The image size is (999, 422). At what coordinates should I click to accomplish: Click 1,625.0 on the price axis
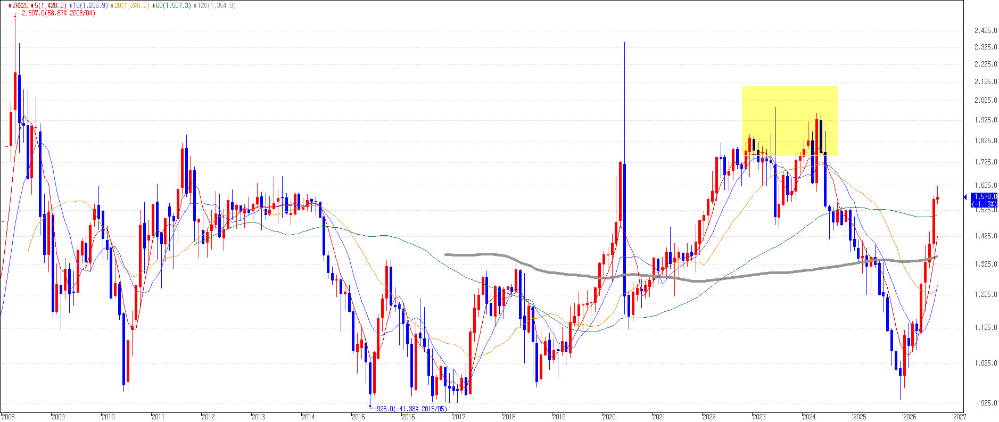[x=986, y=186]
